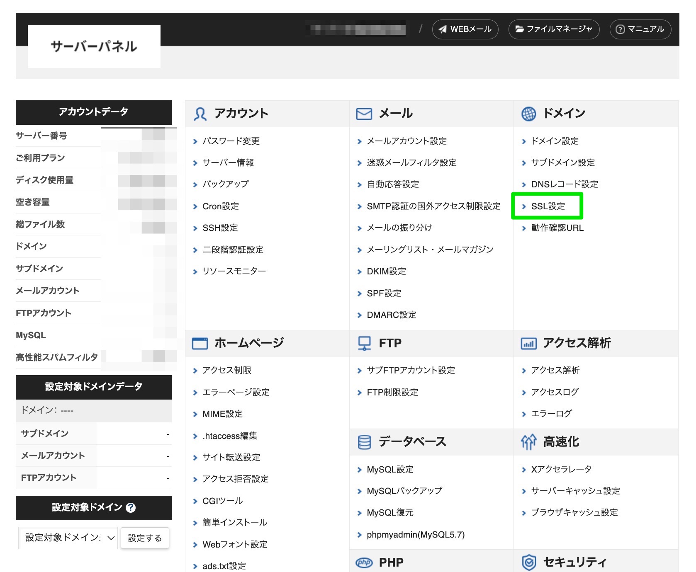Open ads.txt設定 link
This screenshot has height=572, width=696.
pos(224,566)
